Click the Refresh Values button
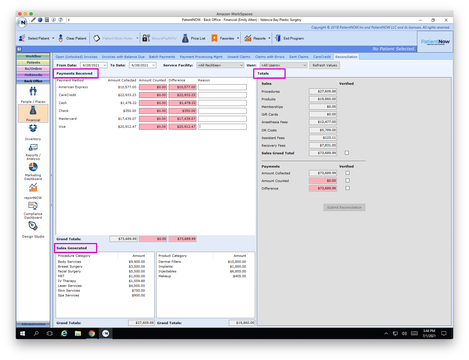Viewport: 469px width, 360px height. tap(325, 65)
